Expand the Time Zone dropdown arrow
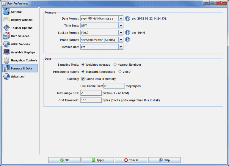This screenshot has height=166, width=229. pyautogui.click(x=121, y=26)
